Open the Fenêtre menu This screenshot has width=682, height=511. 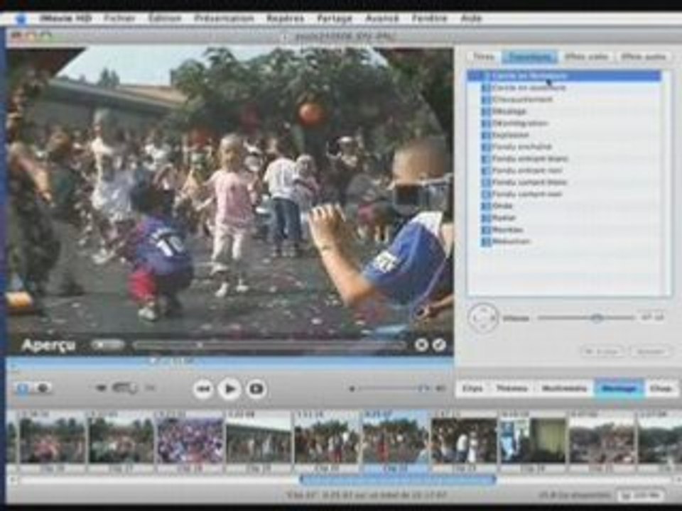click(x=429, y=18)
